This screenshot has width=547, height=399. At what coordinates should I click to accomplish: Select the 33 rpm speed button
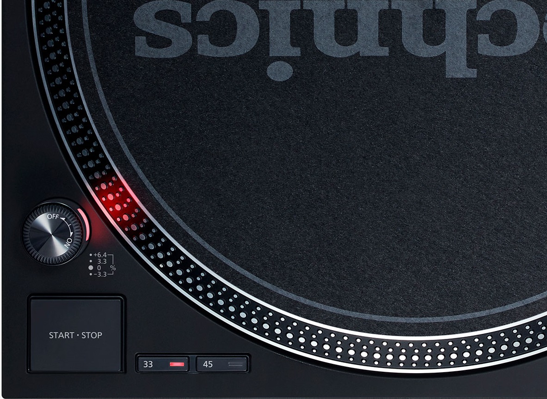coord(163,364)
